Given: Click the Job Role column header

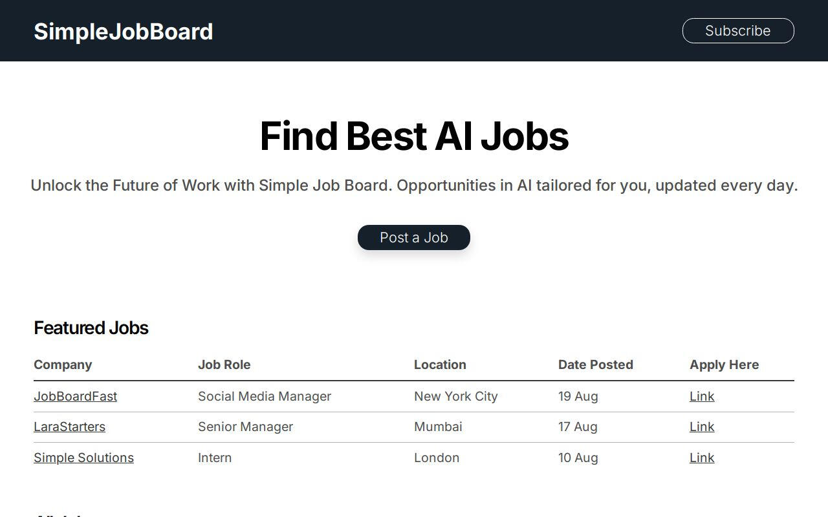Looking at the screenshot, I should pyautogui.click(x=224, y=364).
